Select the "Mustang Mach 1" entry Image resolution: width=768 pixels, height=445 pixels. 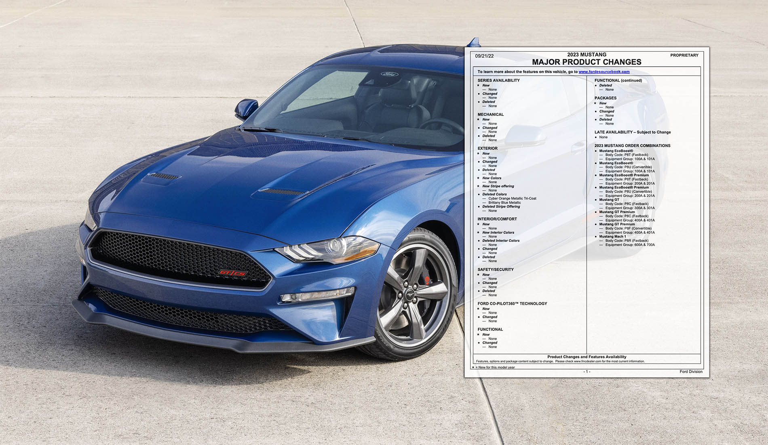[612, 237]
